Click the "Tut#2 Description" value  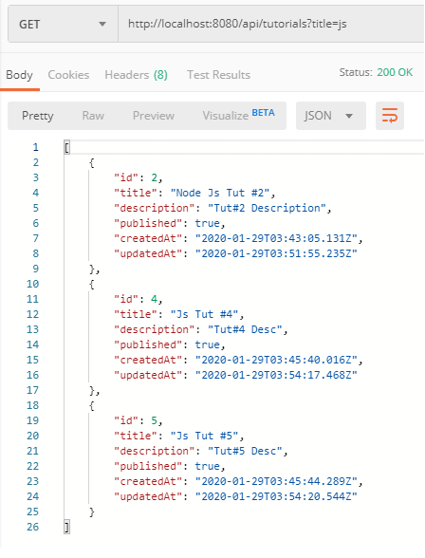tap(267, 208)
